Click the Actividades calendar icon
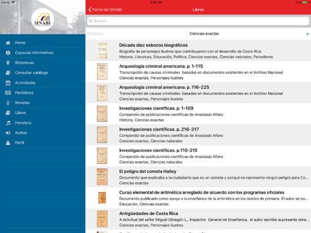 tap(8, 83)
